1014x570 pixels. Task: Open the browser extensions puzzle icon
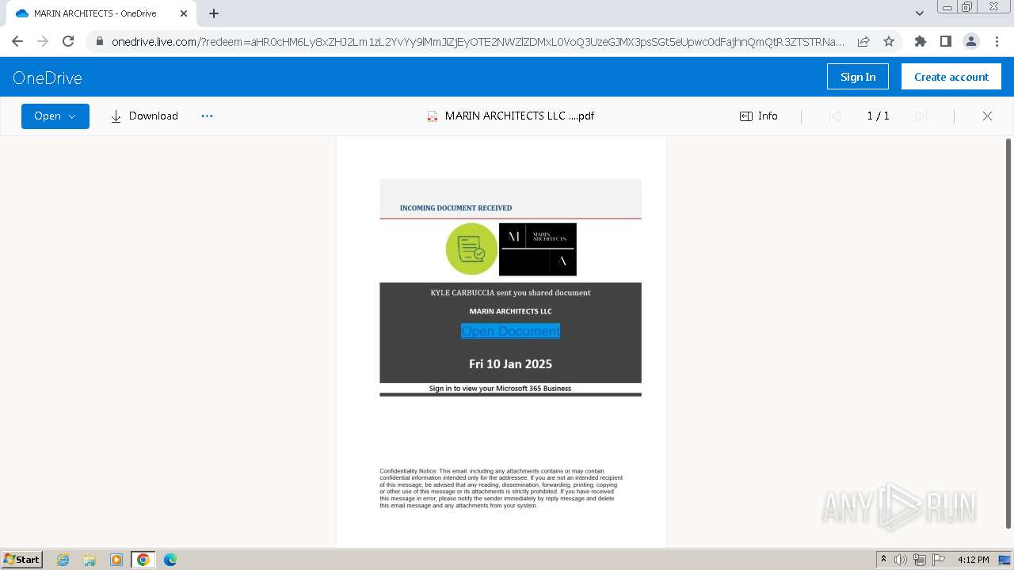920,41
